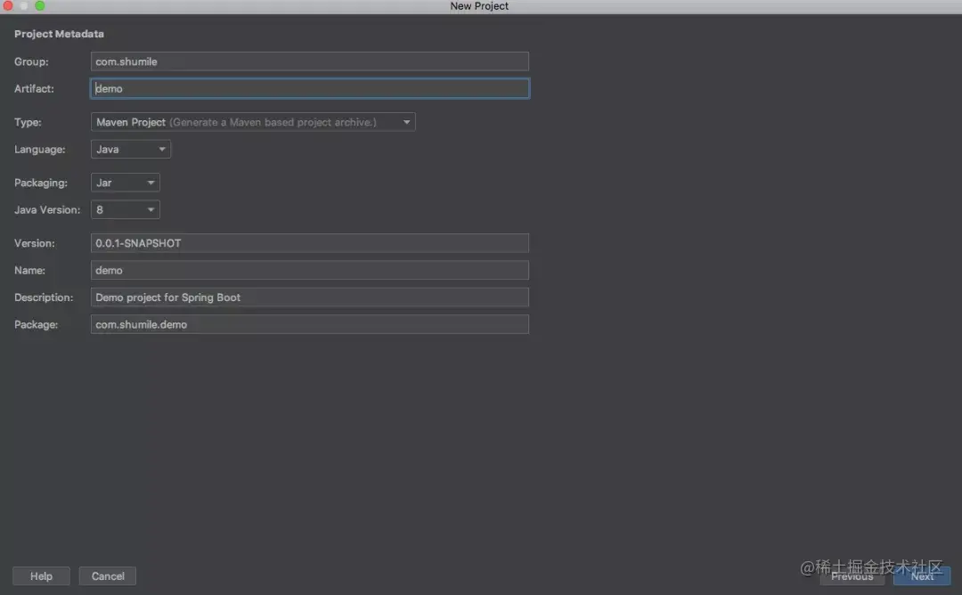Open the Java Version dropdown
This screenshot has width=962, height=595.
tap(126, 210)
